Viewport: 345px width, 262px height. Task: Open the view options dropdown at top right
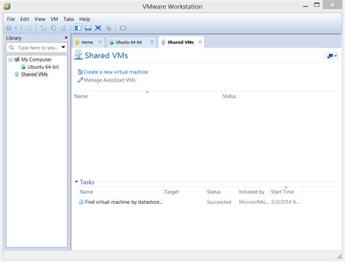point(332,56)
